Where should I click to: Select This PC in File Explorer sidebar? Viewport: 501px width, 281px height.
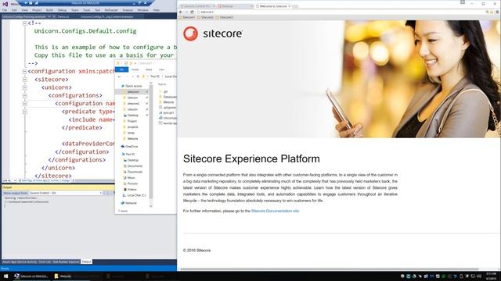(128, 155)
